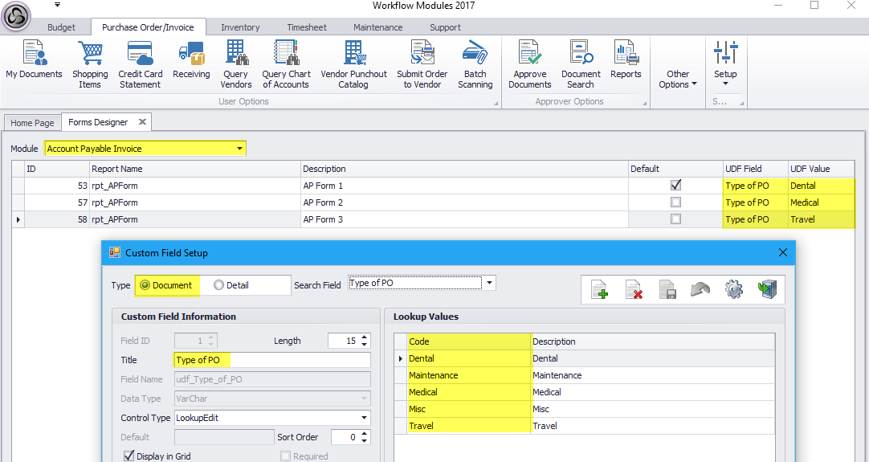Switch to the Home Page tab
869x462 pixels.
(x=32, y=123)
